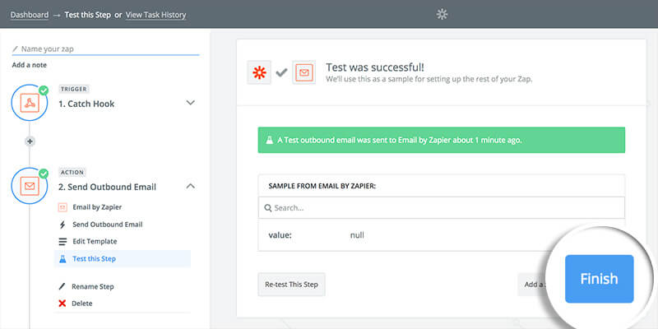Click the flask icon beside Test this Step

[63, 259]
